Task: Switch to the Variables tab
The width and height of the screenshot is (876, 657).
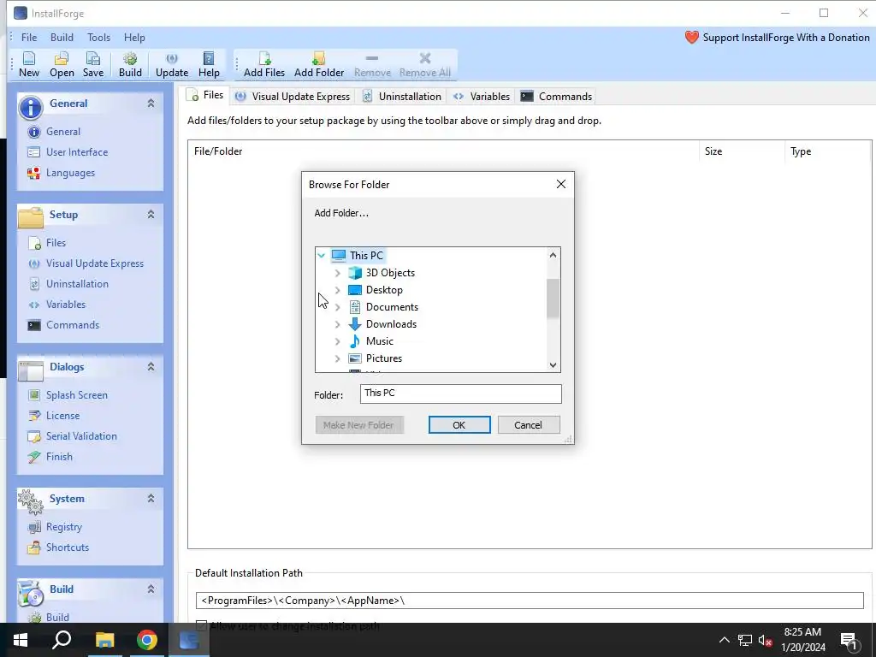Action: click(x=482, y=97)
